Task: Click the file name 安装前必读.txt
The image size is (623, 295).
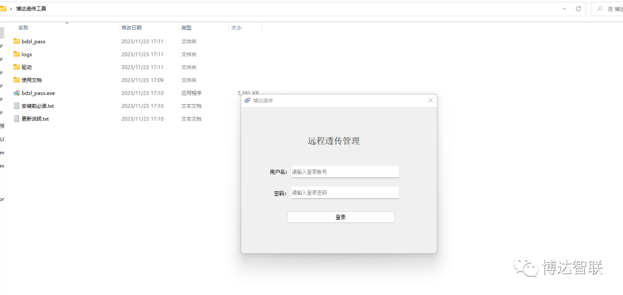Action: [x=37, y=106]
